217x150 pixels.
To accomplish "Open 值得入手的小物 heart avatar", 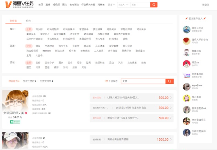I will click(187, 41).
